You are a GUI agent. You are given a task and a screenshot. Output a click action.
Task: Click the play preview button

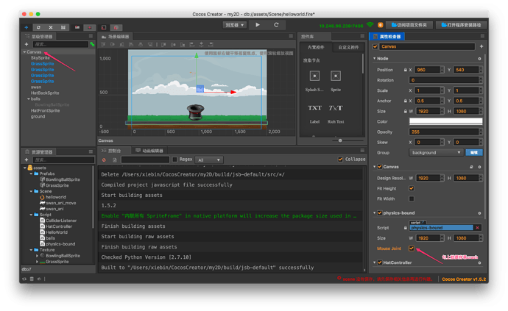coord(258,25)
